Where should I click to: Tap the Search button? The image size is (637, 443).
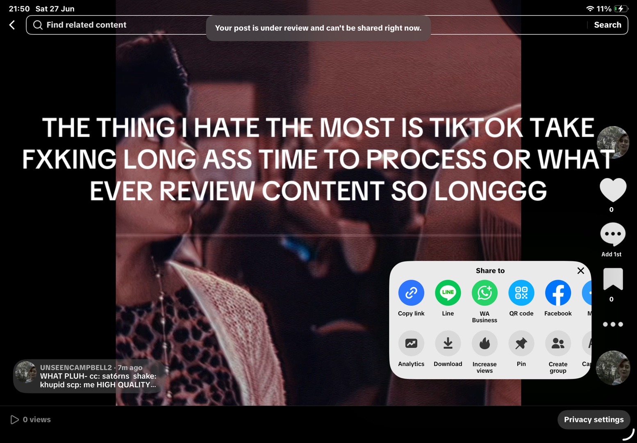(607, 25)
